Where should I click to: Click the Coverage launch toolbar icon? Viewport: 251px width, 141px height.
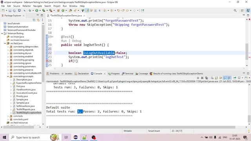click(x=44, y=11)
